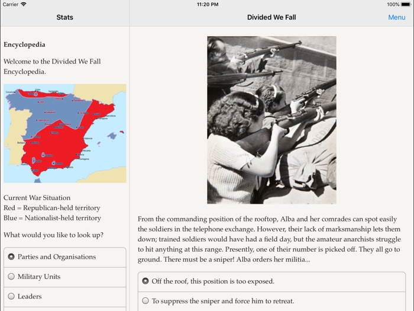Select 'Off the roof' choice

tap(271, 281)
